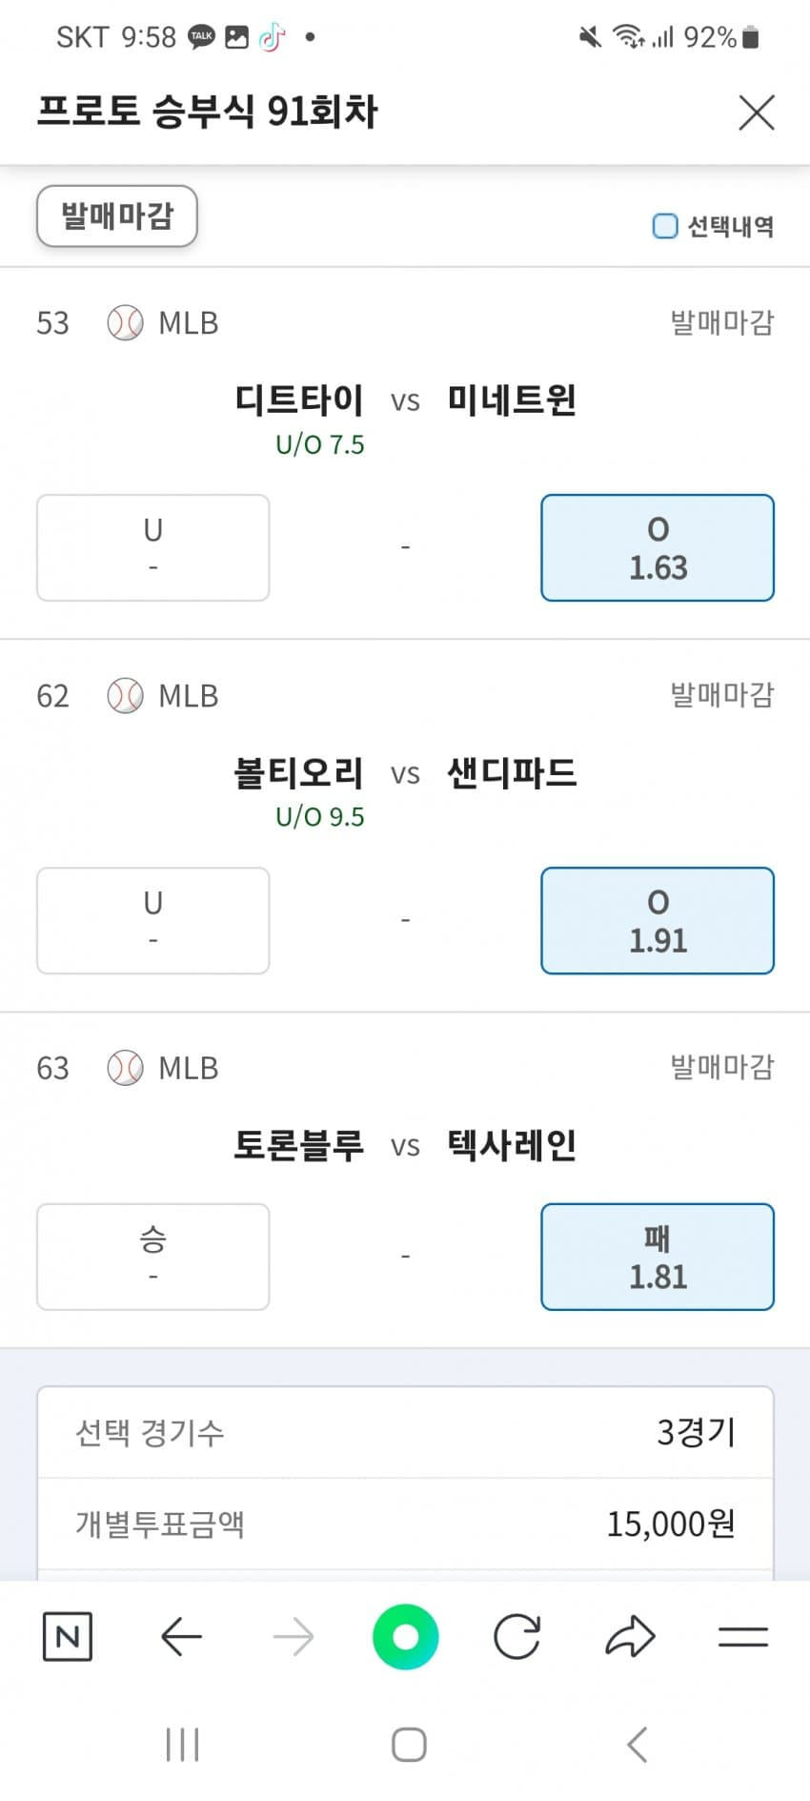The height and width of the screenshot is (1801, 810).
Task: Select 승 for 토론블루 vs 텍사레인
Action: click(153, 1257)
